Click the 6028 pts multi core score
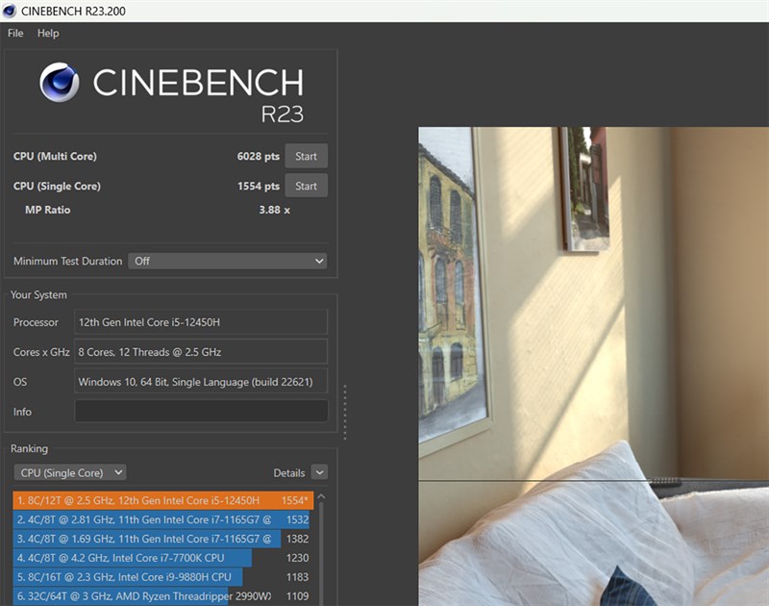This screenshot has width=769, height=606. coord(258,156)
